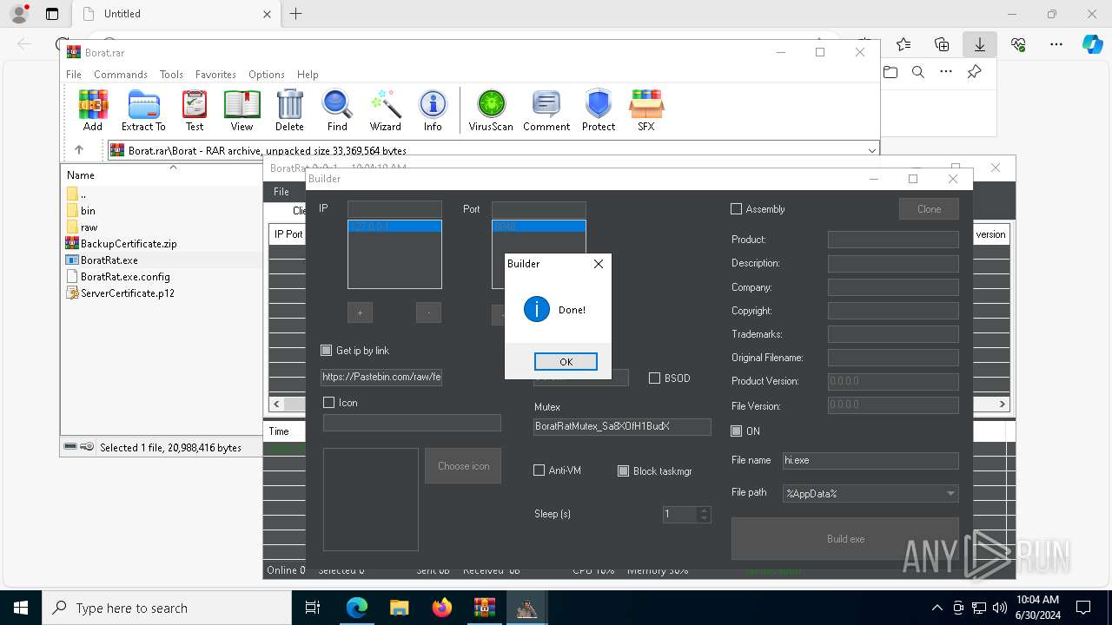Click the Protect shield icon
This screenshot has height=625, width=1112.
click(599, 110)
